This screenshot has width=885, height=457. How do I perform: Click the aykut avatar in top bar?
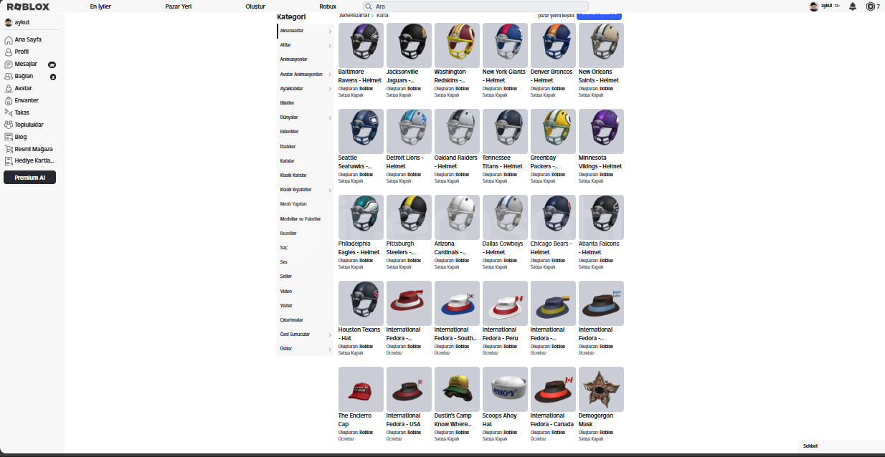tap(814, 6)
